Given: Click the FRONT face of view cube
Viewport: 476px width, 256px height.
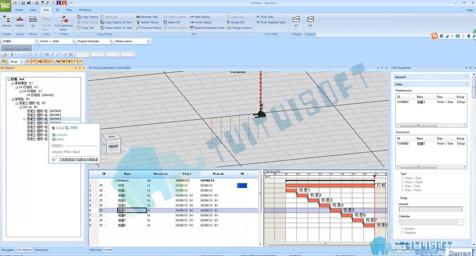Looking at the screenshot, I should click(113, 147).
